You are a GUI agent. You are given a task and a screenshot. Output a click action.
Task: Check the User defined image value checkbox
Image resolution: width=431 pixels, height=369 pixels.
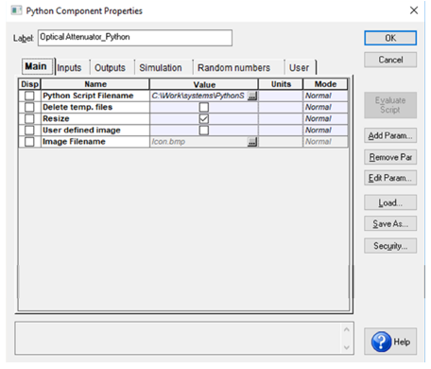tap(204, 131)
